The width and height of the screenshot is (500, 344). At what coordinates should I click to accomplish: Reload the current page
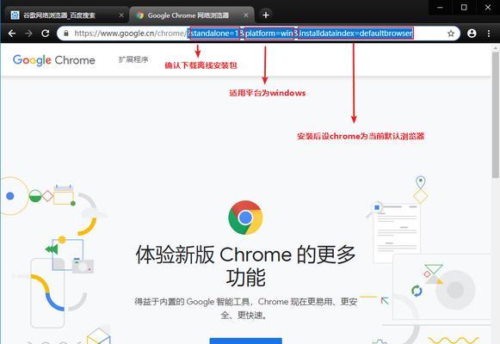[x=46, y=34]
